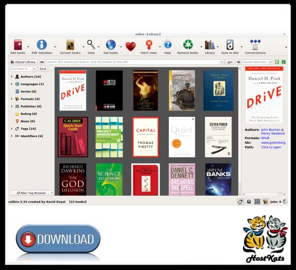Expand the Identifiers [4] category
Viewport: 296px width, 270px height.
[x=12, y=136]
